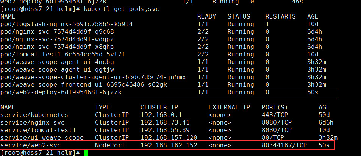The height and width of the screenshot is (156, 361).
Task: Click Running status of tomcat-test1 pod
Action: coord(241,55)
